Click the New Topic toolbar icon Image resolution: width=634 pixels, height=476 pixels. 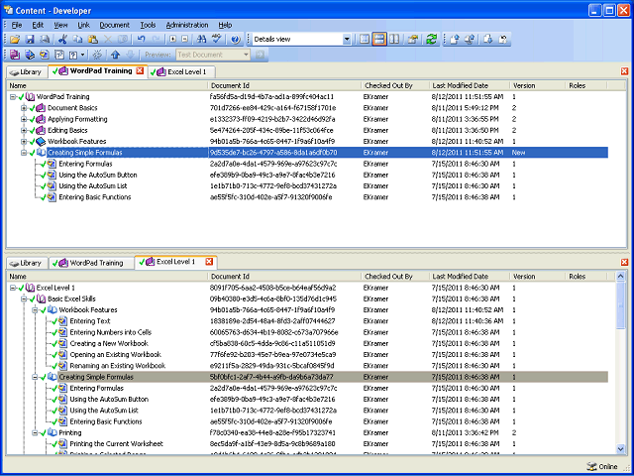click(44, 55)
